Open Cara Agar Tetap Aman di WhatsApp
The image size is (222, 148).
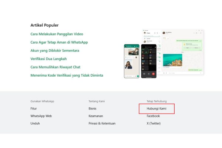(59, 42)
